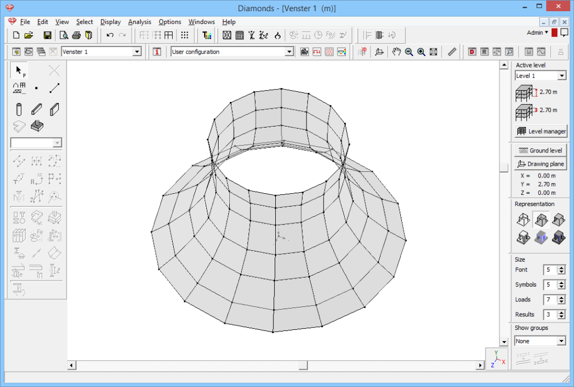Select the dark solid rendered representation icon
574x387 pixels.
click(559, 237)
